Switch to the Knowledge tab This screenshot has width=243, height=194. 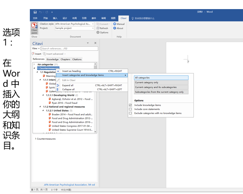click(x=53, y=59)
